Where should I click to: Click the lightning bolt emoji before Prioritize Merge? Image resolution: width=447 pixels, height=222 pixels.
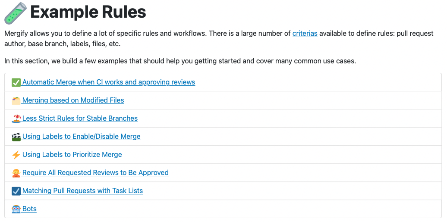pos(16,155)
